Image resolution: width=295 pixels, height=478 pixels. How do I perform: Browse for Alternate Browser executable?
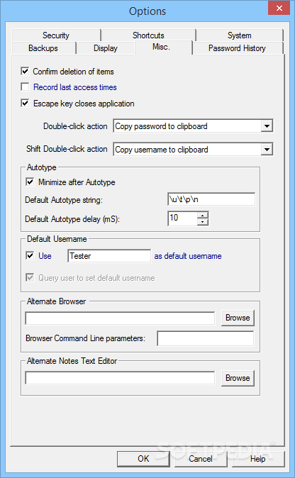click(x=238, y=318)
